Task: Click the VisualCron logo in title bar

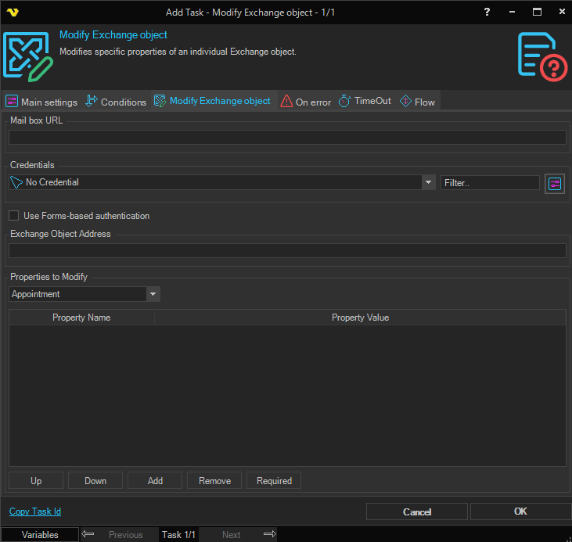Action: click(13, 13)
